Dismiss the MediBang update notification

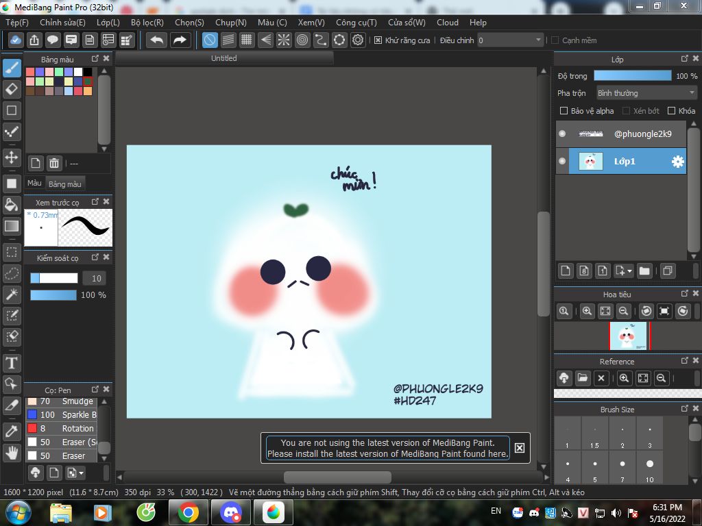(520, 448)
